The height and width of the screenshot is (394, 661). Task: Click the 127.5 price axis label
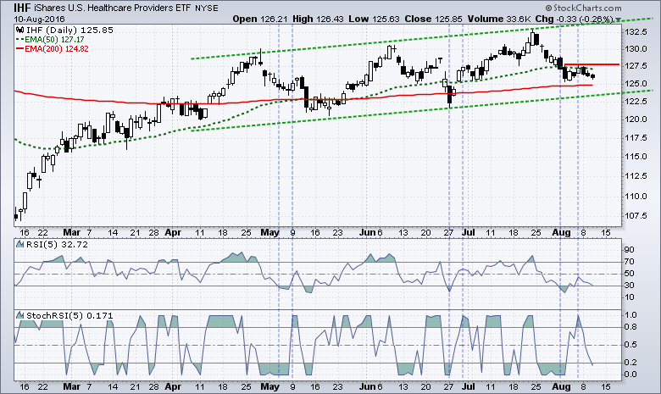(636, 66)
